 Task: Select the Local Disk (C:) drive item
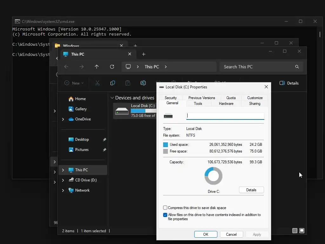pyautogui.click(x=135, y=111)
